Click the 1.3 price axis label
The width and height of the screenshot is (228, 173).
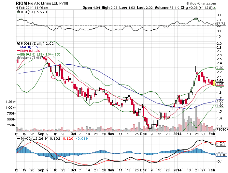(x=219, y=126)
